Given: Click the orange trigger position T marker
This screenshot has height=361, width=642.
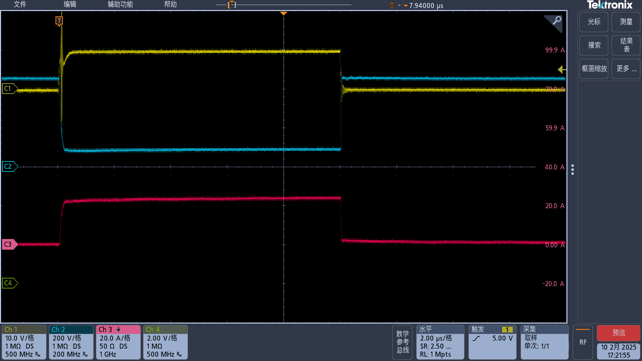Looking at the screenshot, I should pos(59,21).
